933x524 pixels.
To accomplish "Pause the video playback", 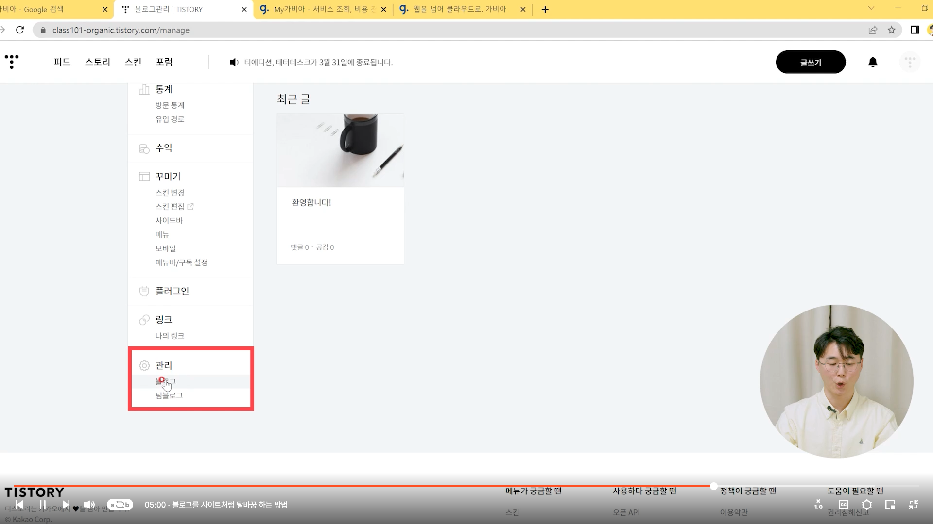I will click(x=43, y=505).
